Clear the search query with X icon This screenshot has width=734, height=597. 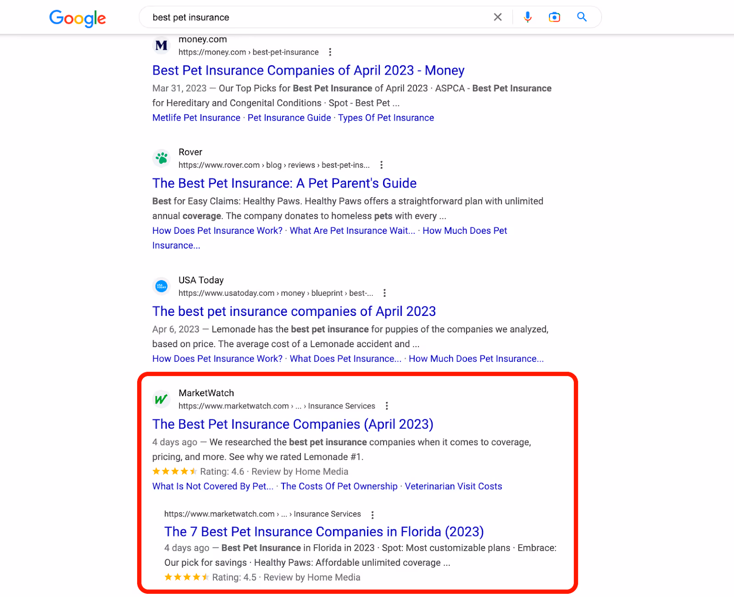coord(498,17)
